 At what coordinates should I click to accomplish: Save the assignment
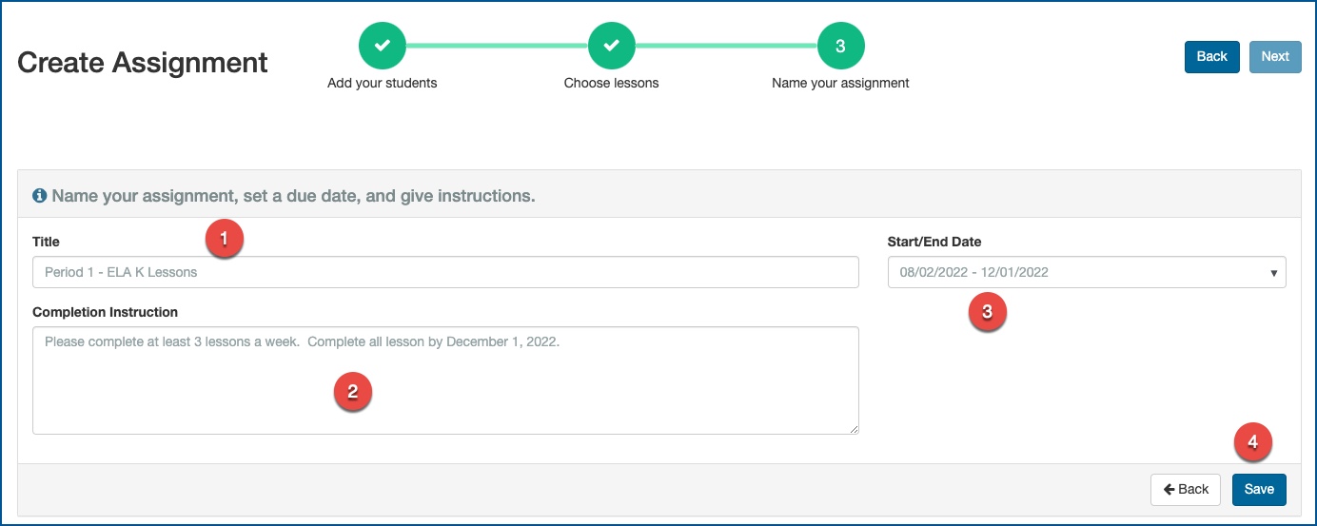(x=1259, y=489)
